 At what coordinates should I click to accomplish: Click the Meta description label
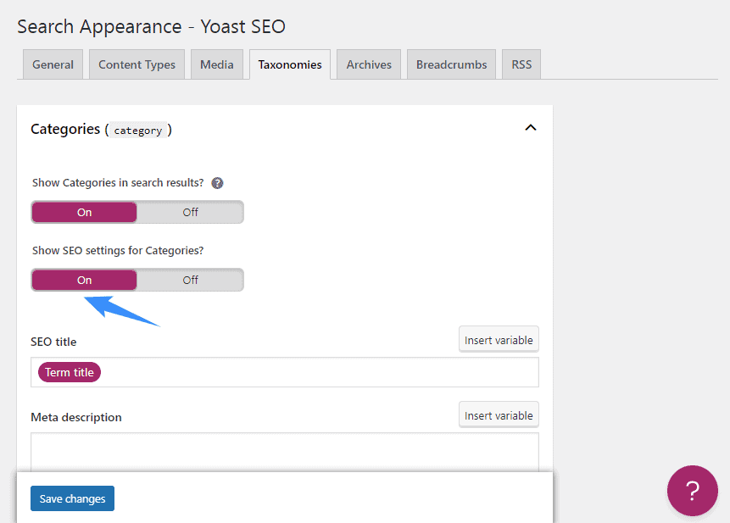pos(76,417)
